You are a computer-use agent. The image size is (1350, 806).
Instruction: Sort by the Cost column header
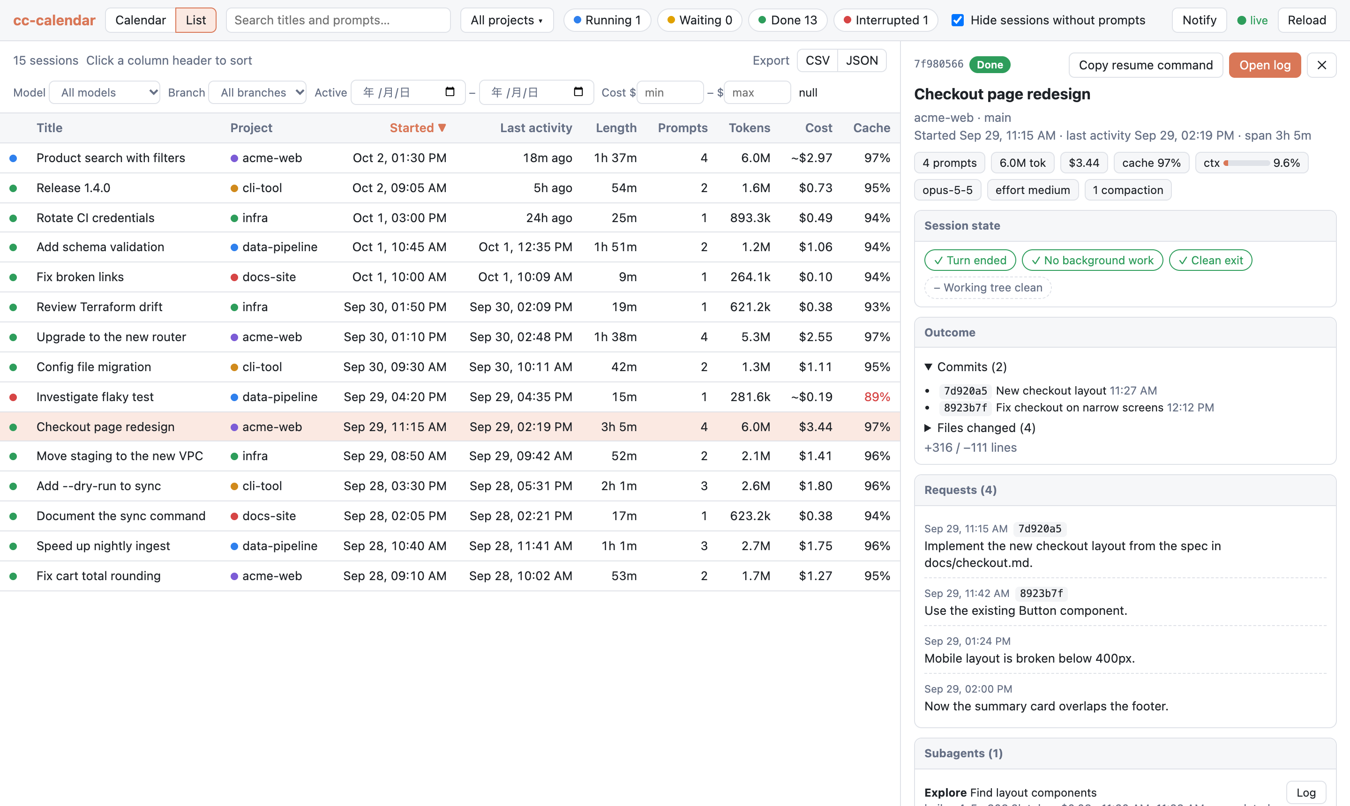coord(818,127)
